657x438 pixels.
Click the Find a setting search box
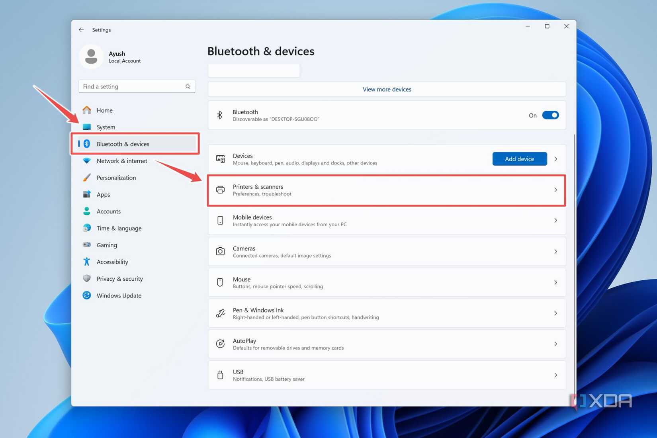coord(137,86)
